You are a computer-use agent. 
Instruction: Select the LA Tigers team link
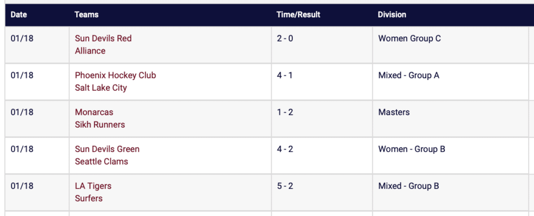tap(93, 186)
